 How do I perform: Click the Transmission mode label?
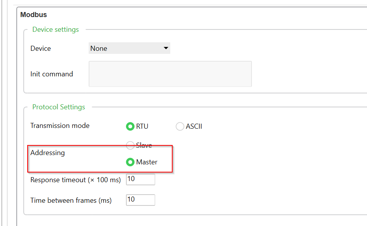click(x=60, y=126)
